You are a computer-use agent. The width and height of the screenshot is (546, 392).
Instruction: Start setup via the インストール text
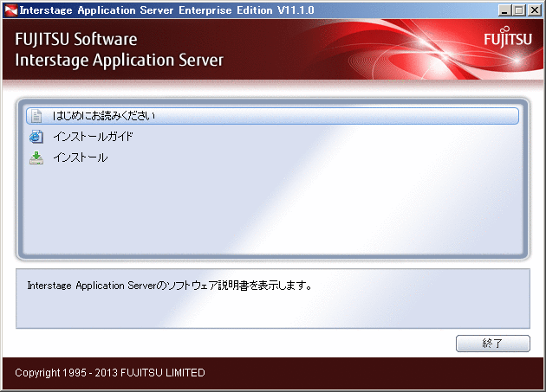coord(80,157)
